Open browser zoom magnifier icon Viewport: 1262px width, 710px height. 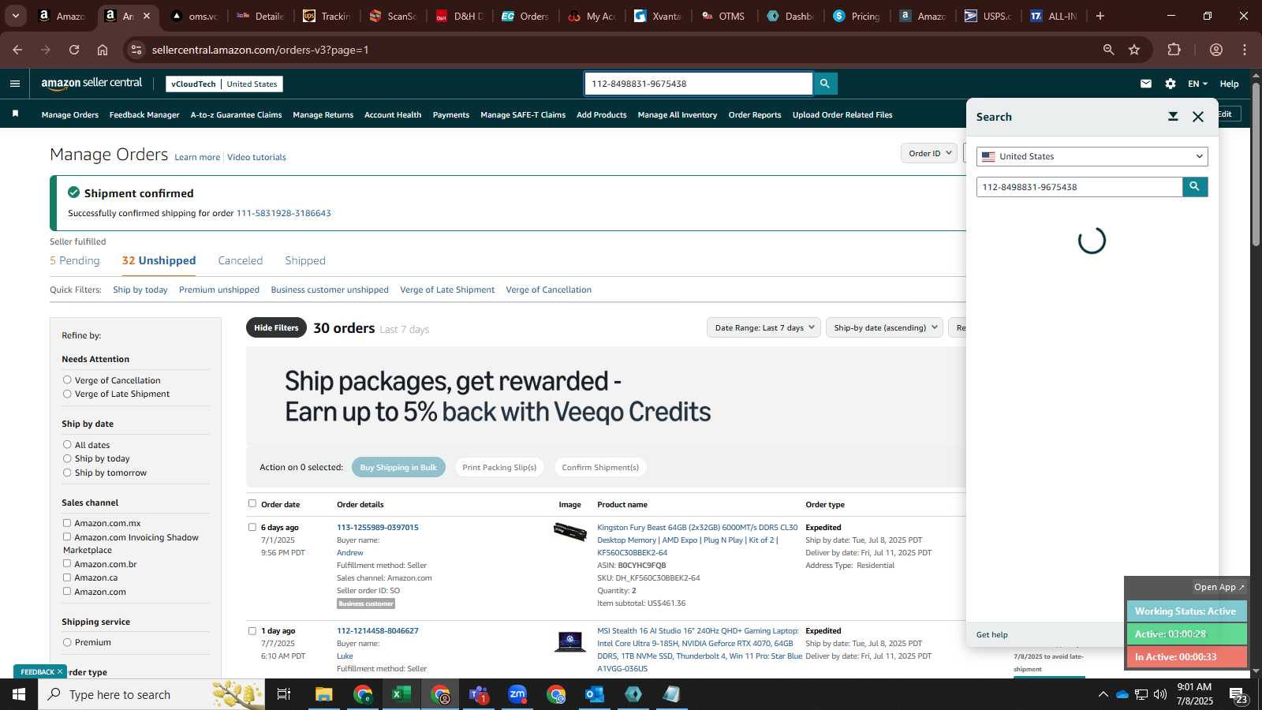coord(1109,50)
